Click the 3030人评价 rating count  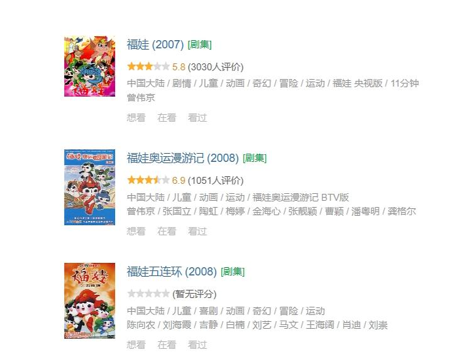click(x=216, y=67)
